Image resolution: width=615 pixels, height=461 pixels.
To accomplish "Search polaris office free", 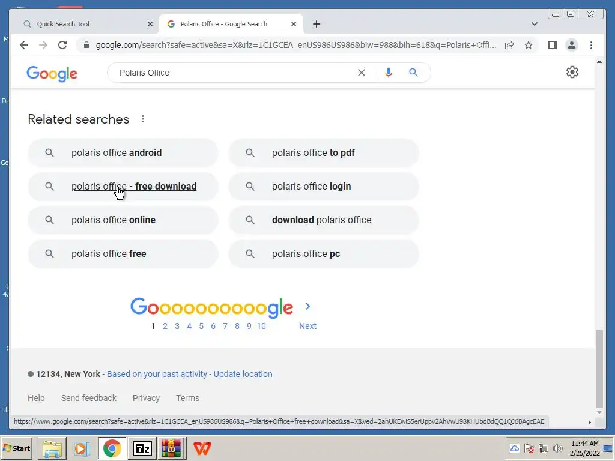I will (x=123, y=254).
